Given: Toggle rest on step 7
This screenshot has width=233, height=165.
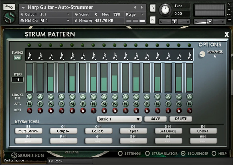Looking at the screenshot, I should coord(93,111).
